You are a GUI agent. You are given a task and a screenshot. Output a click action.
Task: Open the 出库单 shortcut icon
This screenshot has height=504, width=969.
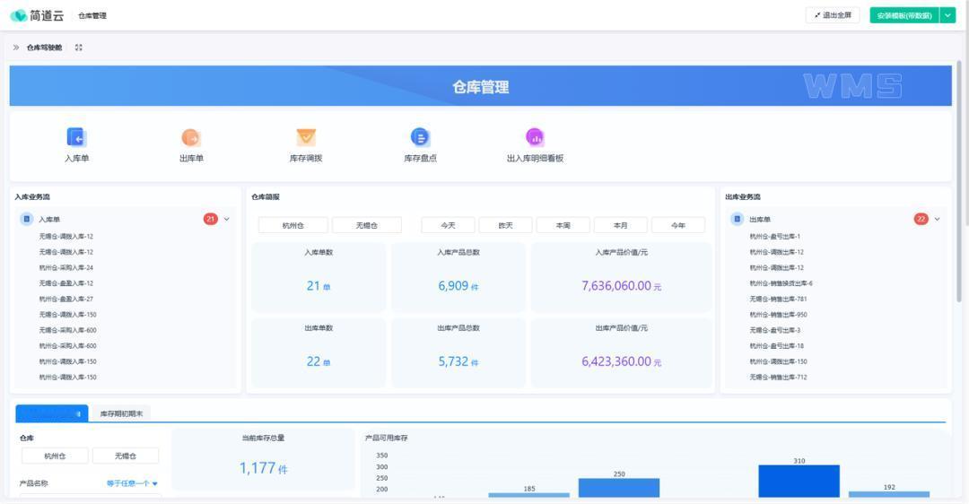click(191, 137)
